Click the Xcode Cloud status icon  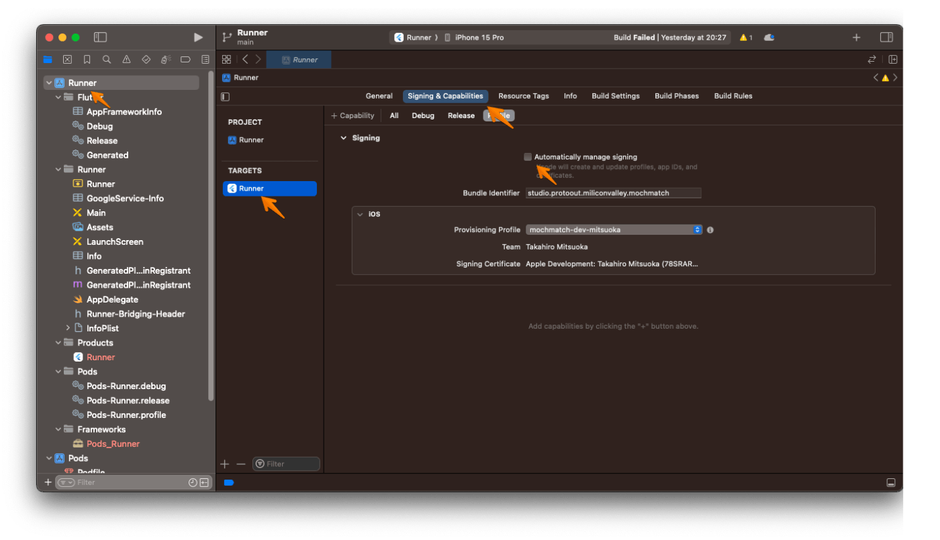(x=769, y=38)
